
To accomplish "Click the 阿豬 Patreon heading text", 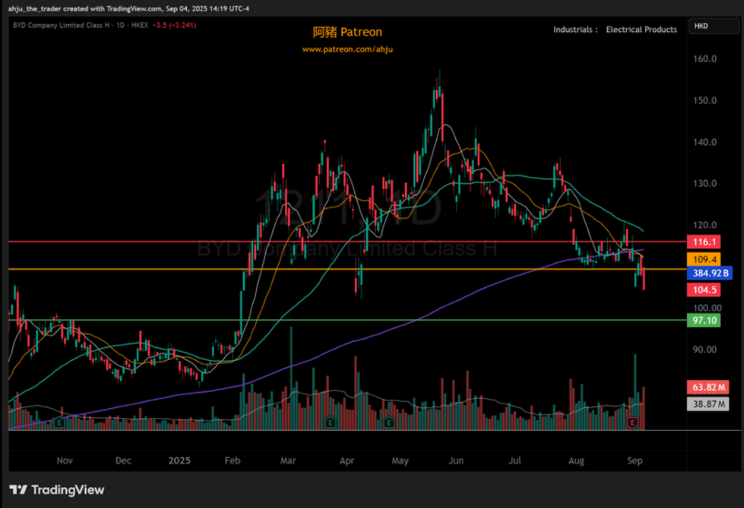I will click(x=347, y=32).
